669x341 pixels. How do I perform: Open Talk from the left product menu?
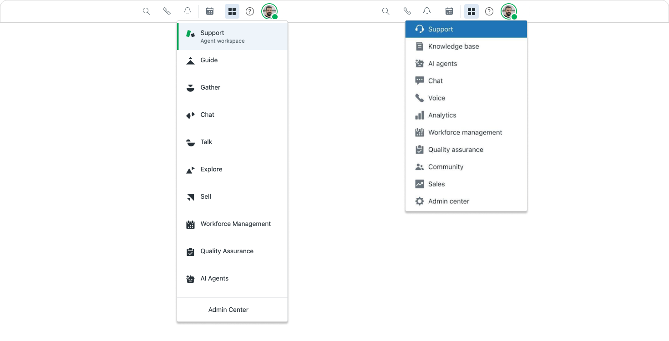pyautogui.click(x=232, y=142)
